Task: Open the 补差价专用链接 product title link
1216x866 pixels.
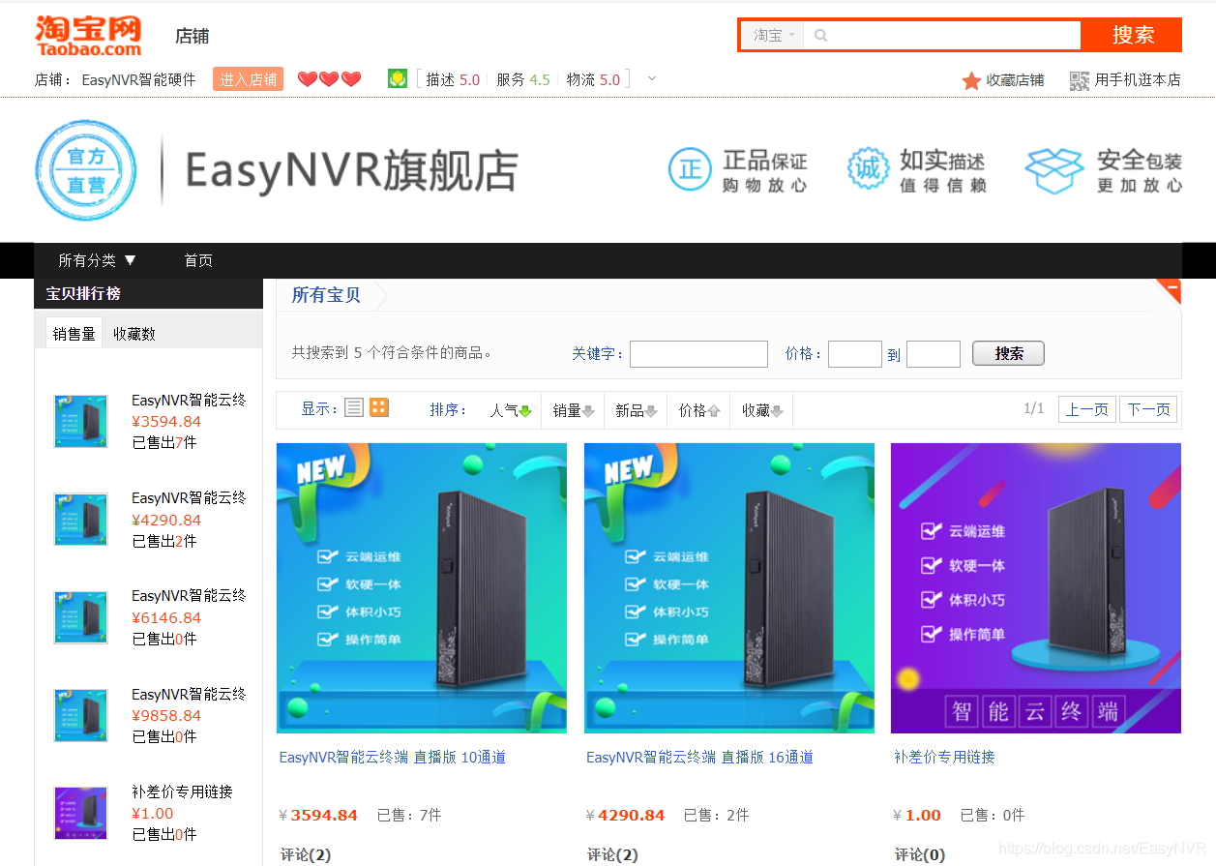Action: click(944, 757)
